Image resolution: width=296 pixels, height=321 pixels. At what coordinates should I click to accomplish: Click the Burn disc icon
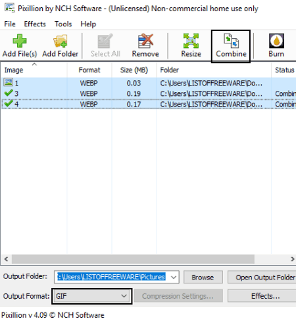(x=276, y=41)
